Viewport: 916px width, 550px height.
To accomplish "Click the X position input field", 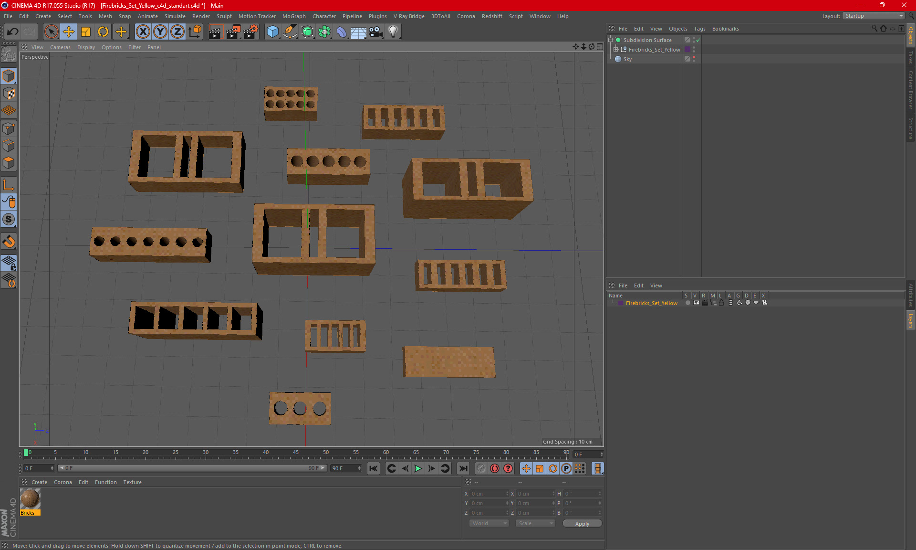I will pos(489,494).
